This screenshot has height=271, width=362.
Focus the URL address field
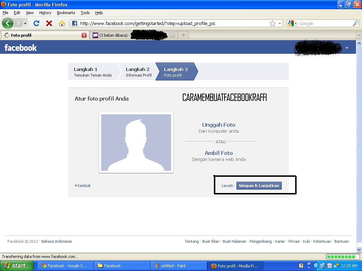(x=174, y=23)
